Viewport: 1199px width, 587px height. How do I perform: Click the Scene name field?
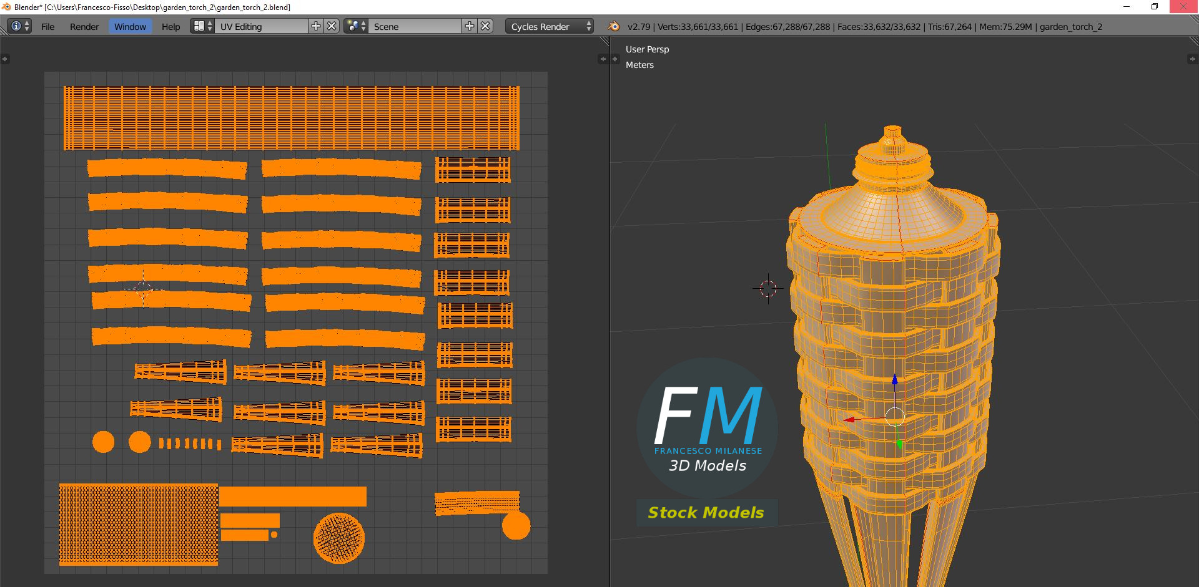click(415, 26)
